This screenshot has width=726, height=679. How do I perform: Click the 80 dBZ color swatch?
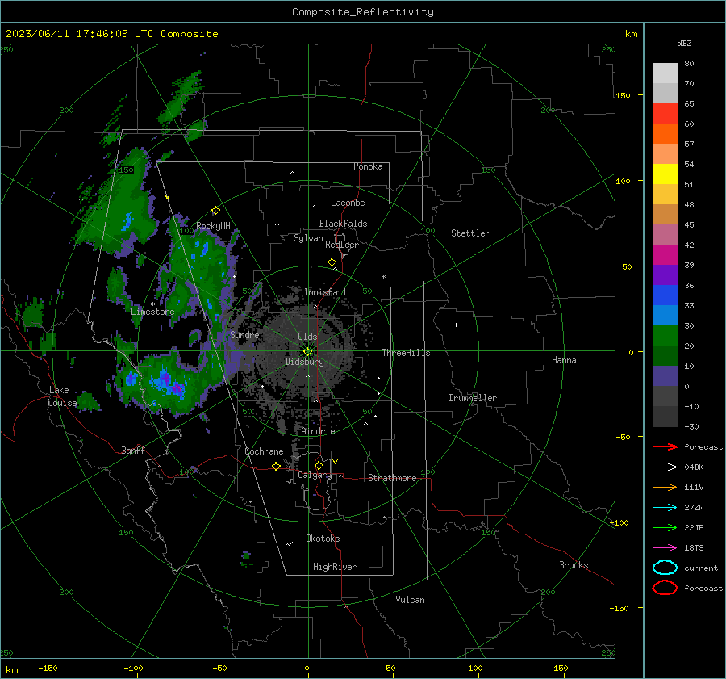665,73
